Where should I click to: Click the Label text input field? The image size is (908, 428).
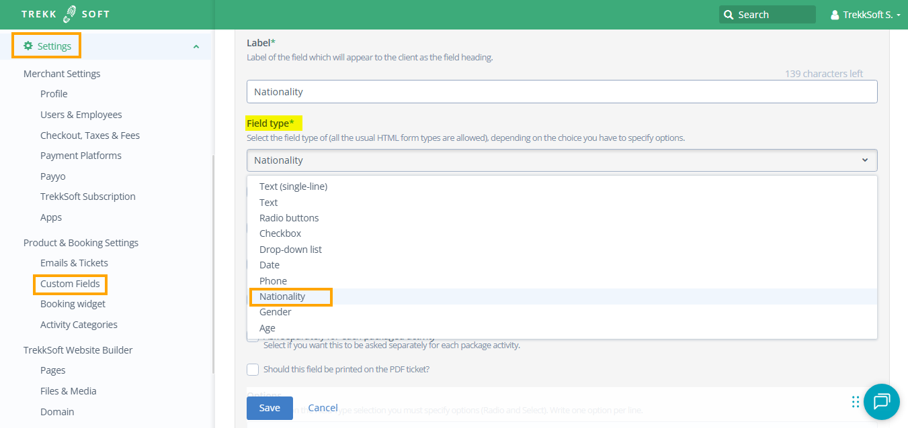[x=561, y=92]
